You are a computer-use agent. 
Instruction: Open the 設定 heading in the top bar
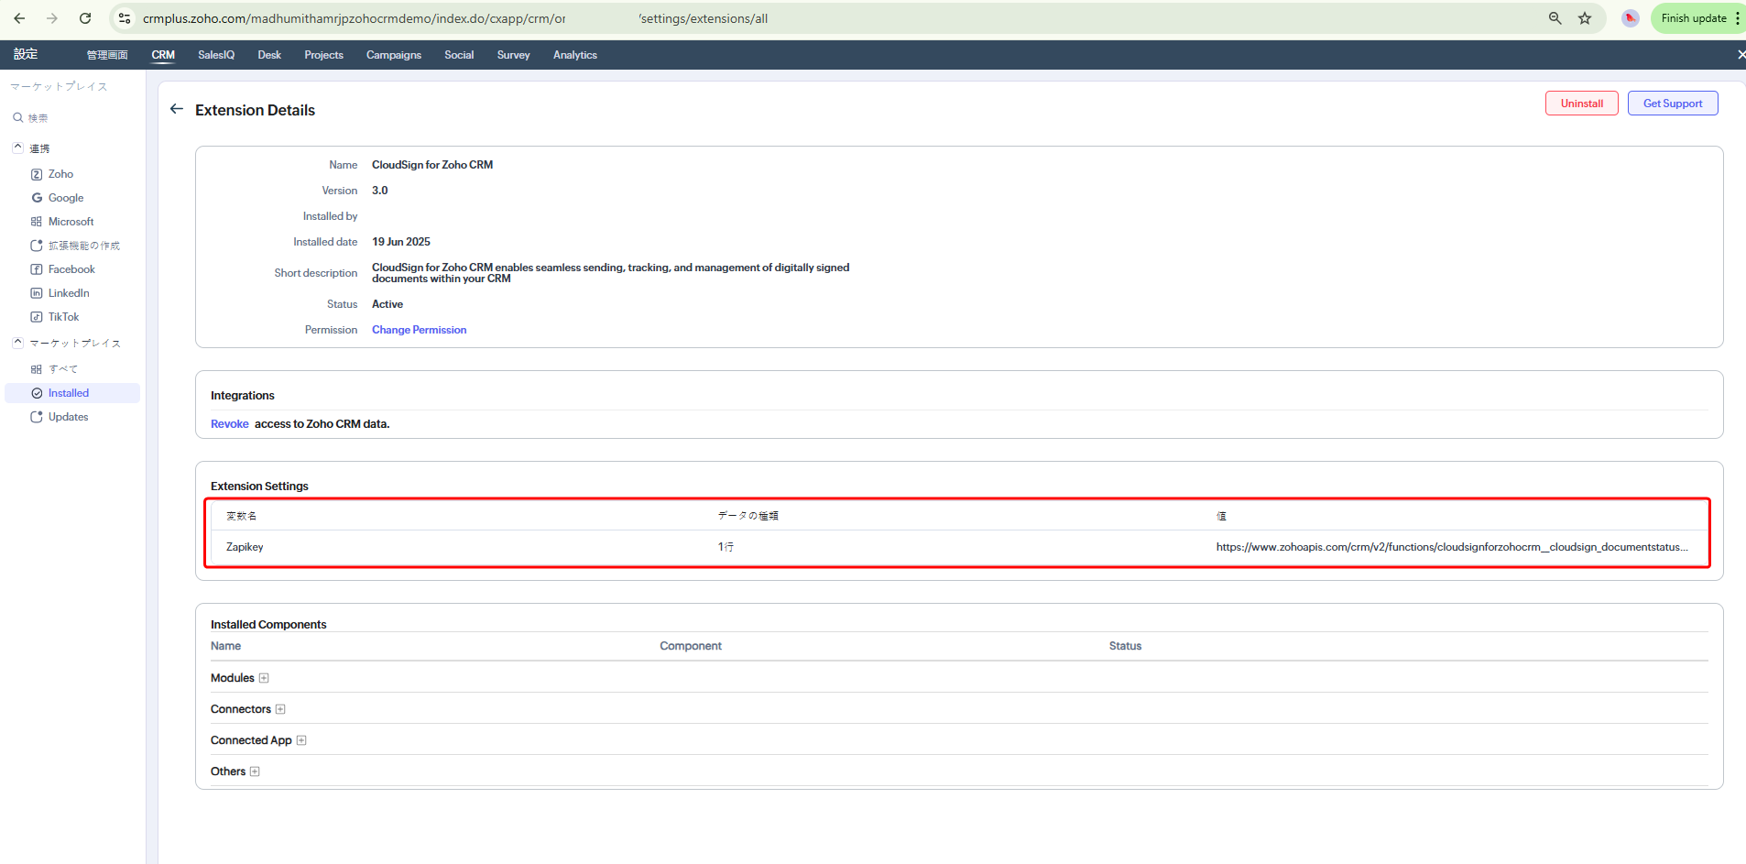[x=26, y=54]
